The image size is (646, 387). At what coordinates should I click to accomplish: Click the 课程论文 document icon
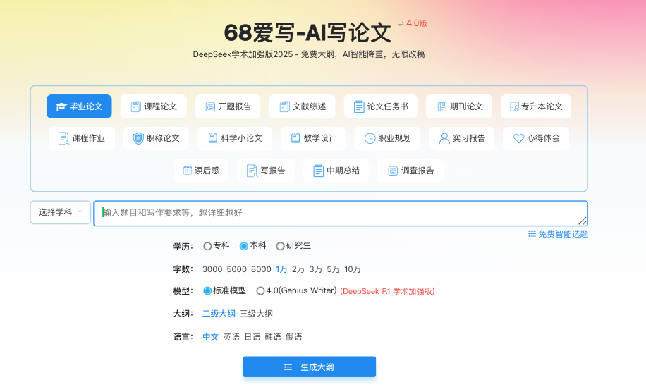135,106
